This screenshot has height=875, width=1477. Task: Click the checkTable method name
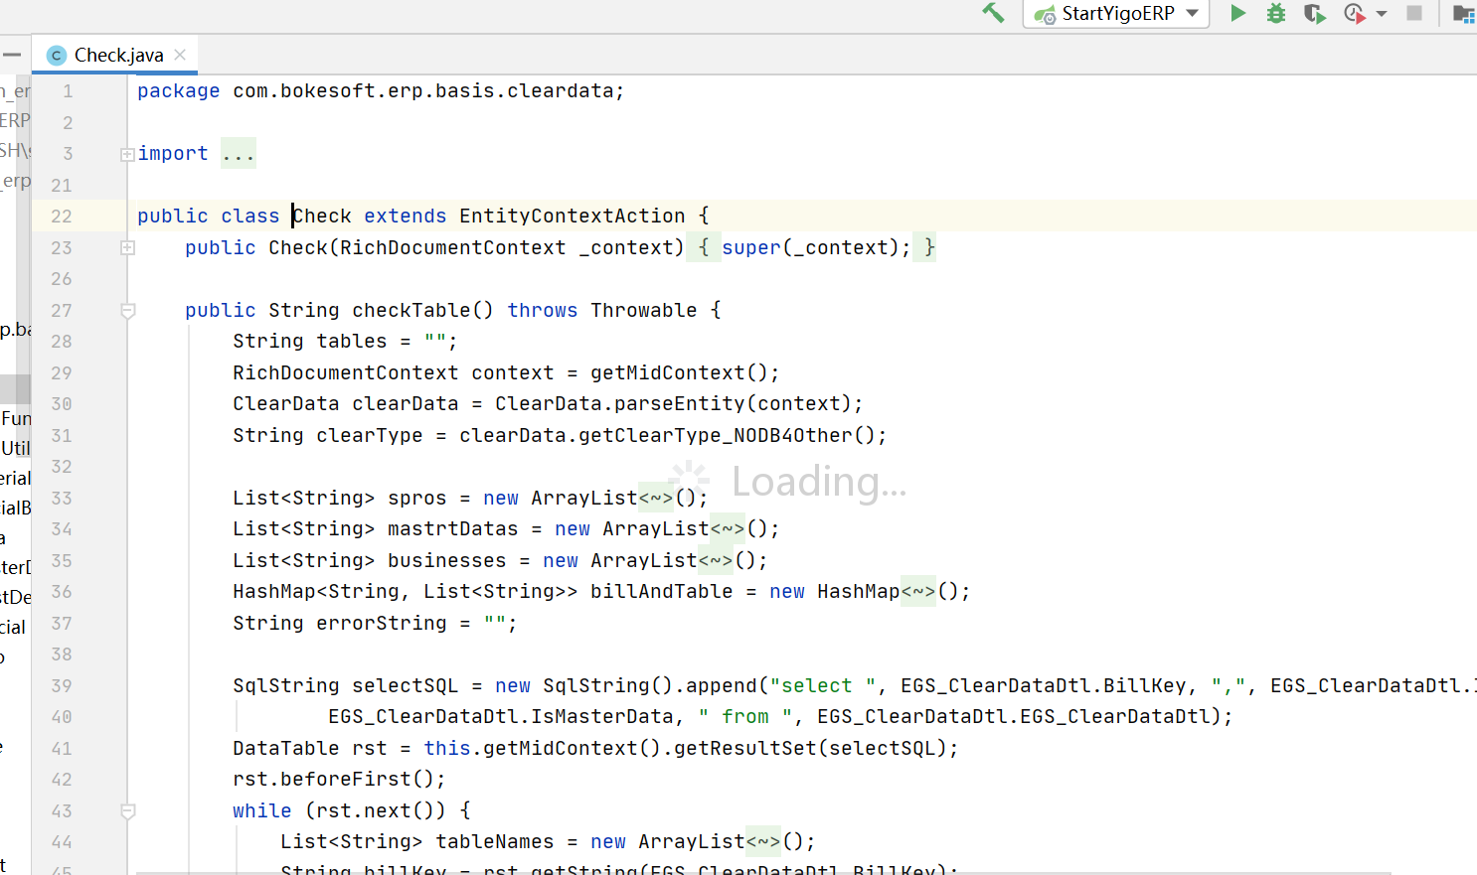[x=411, y=310]
